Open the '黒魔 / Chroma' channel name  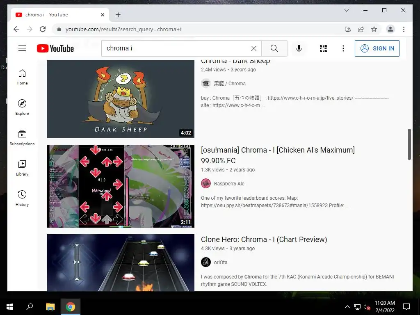tap(230, 84)
